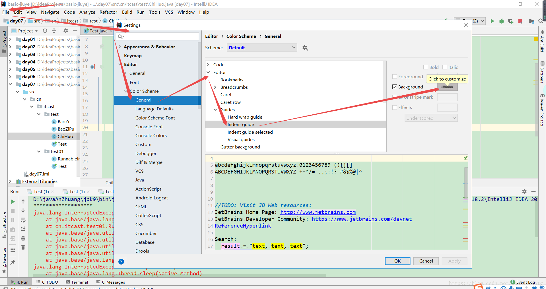This screenshot has width=546, height=289.
Task: Select ChiHuo class in Project tree
Action: tap(65, 137)
